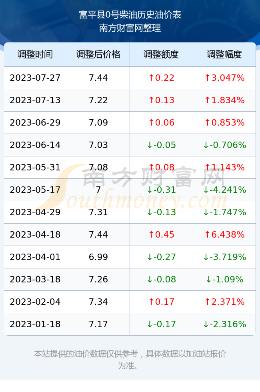
Task: Click the price 6.99 cell
Action: pyautogui.click(x=98, y=257)
